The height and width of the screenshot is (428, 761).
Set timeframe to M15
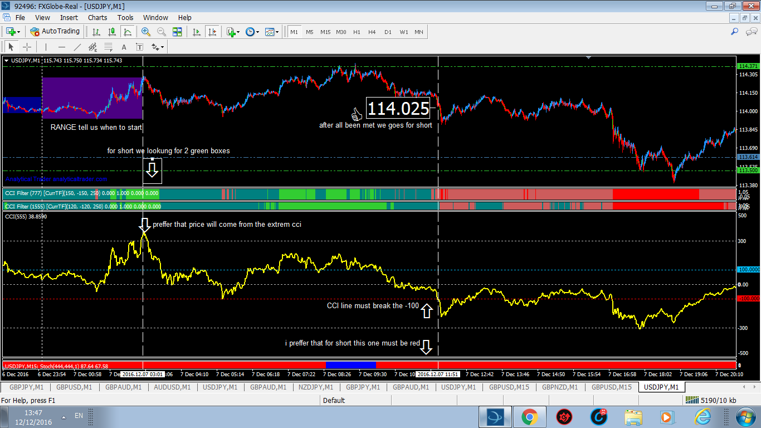click(x=325, y=32)
